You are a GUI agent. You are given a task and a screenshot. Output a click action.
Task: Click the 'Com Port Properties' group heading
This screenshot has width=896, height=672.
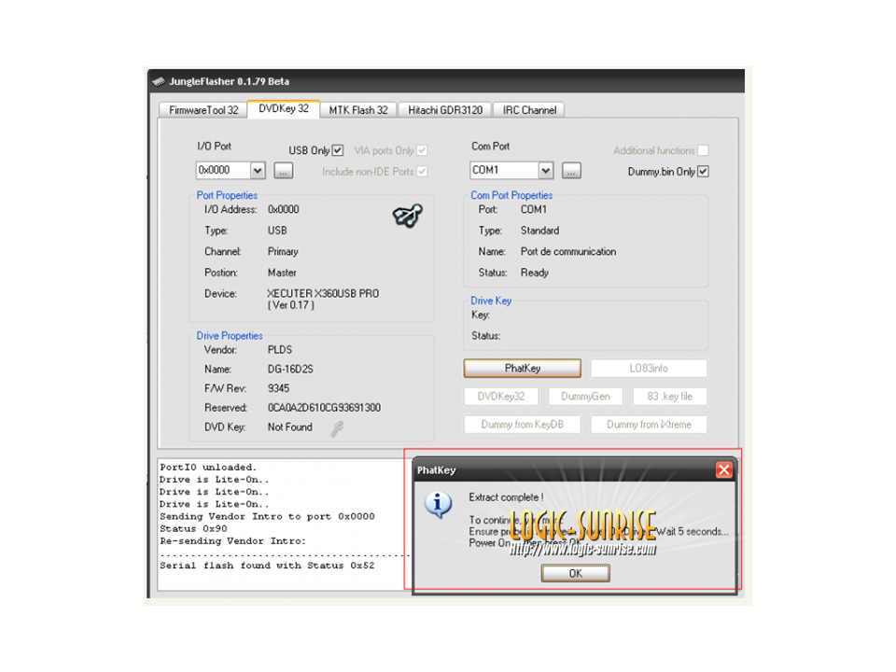tap(511, 195)
